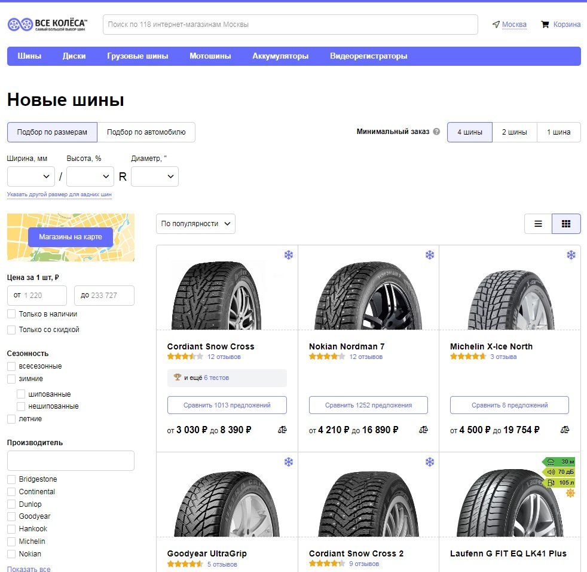Tick the летние season checkbox

(11, 419)
